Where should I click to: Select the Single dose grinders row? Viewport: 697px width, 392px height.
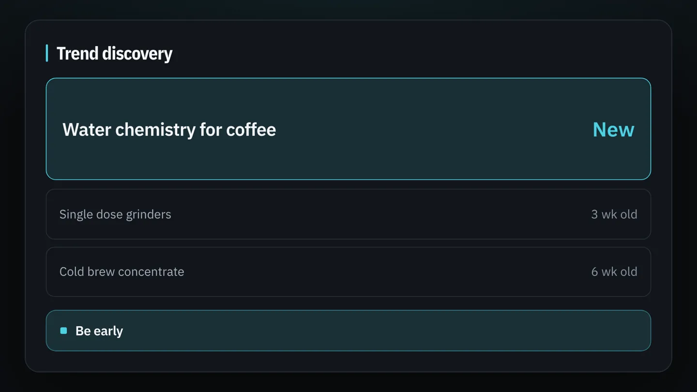[x=348, y=214]
